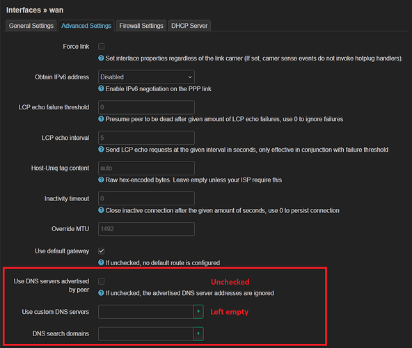Open the Firewall Settings tab
Image resolution: width=412 pixels, height=348 pixels.
click(141, 26)
